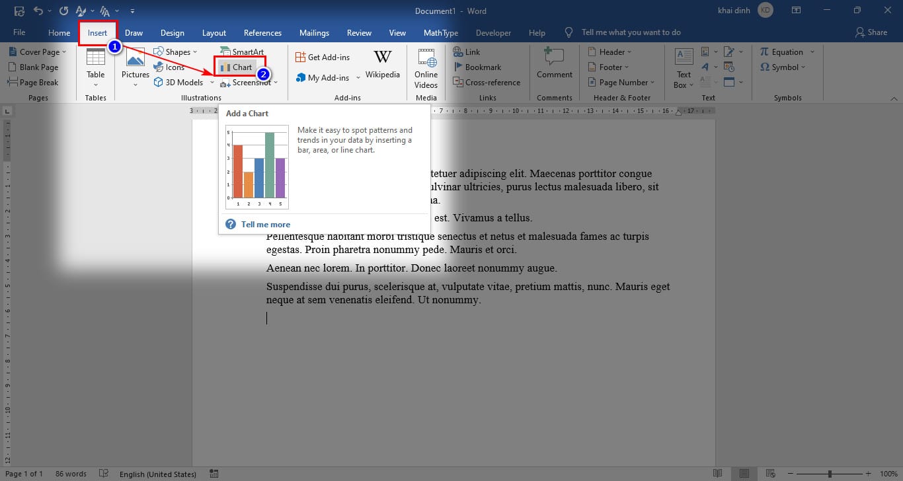Click the Quick Parts icon
This screenshot has height=481, width=903.
click(x=705, y=52)
